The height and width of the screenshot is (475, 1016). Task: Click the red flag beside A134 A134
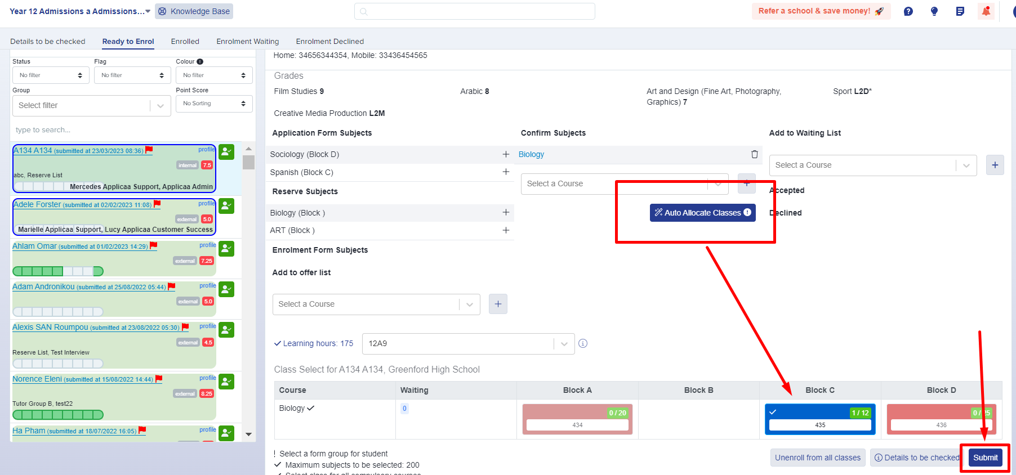[x=149, y=150]
